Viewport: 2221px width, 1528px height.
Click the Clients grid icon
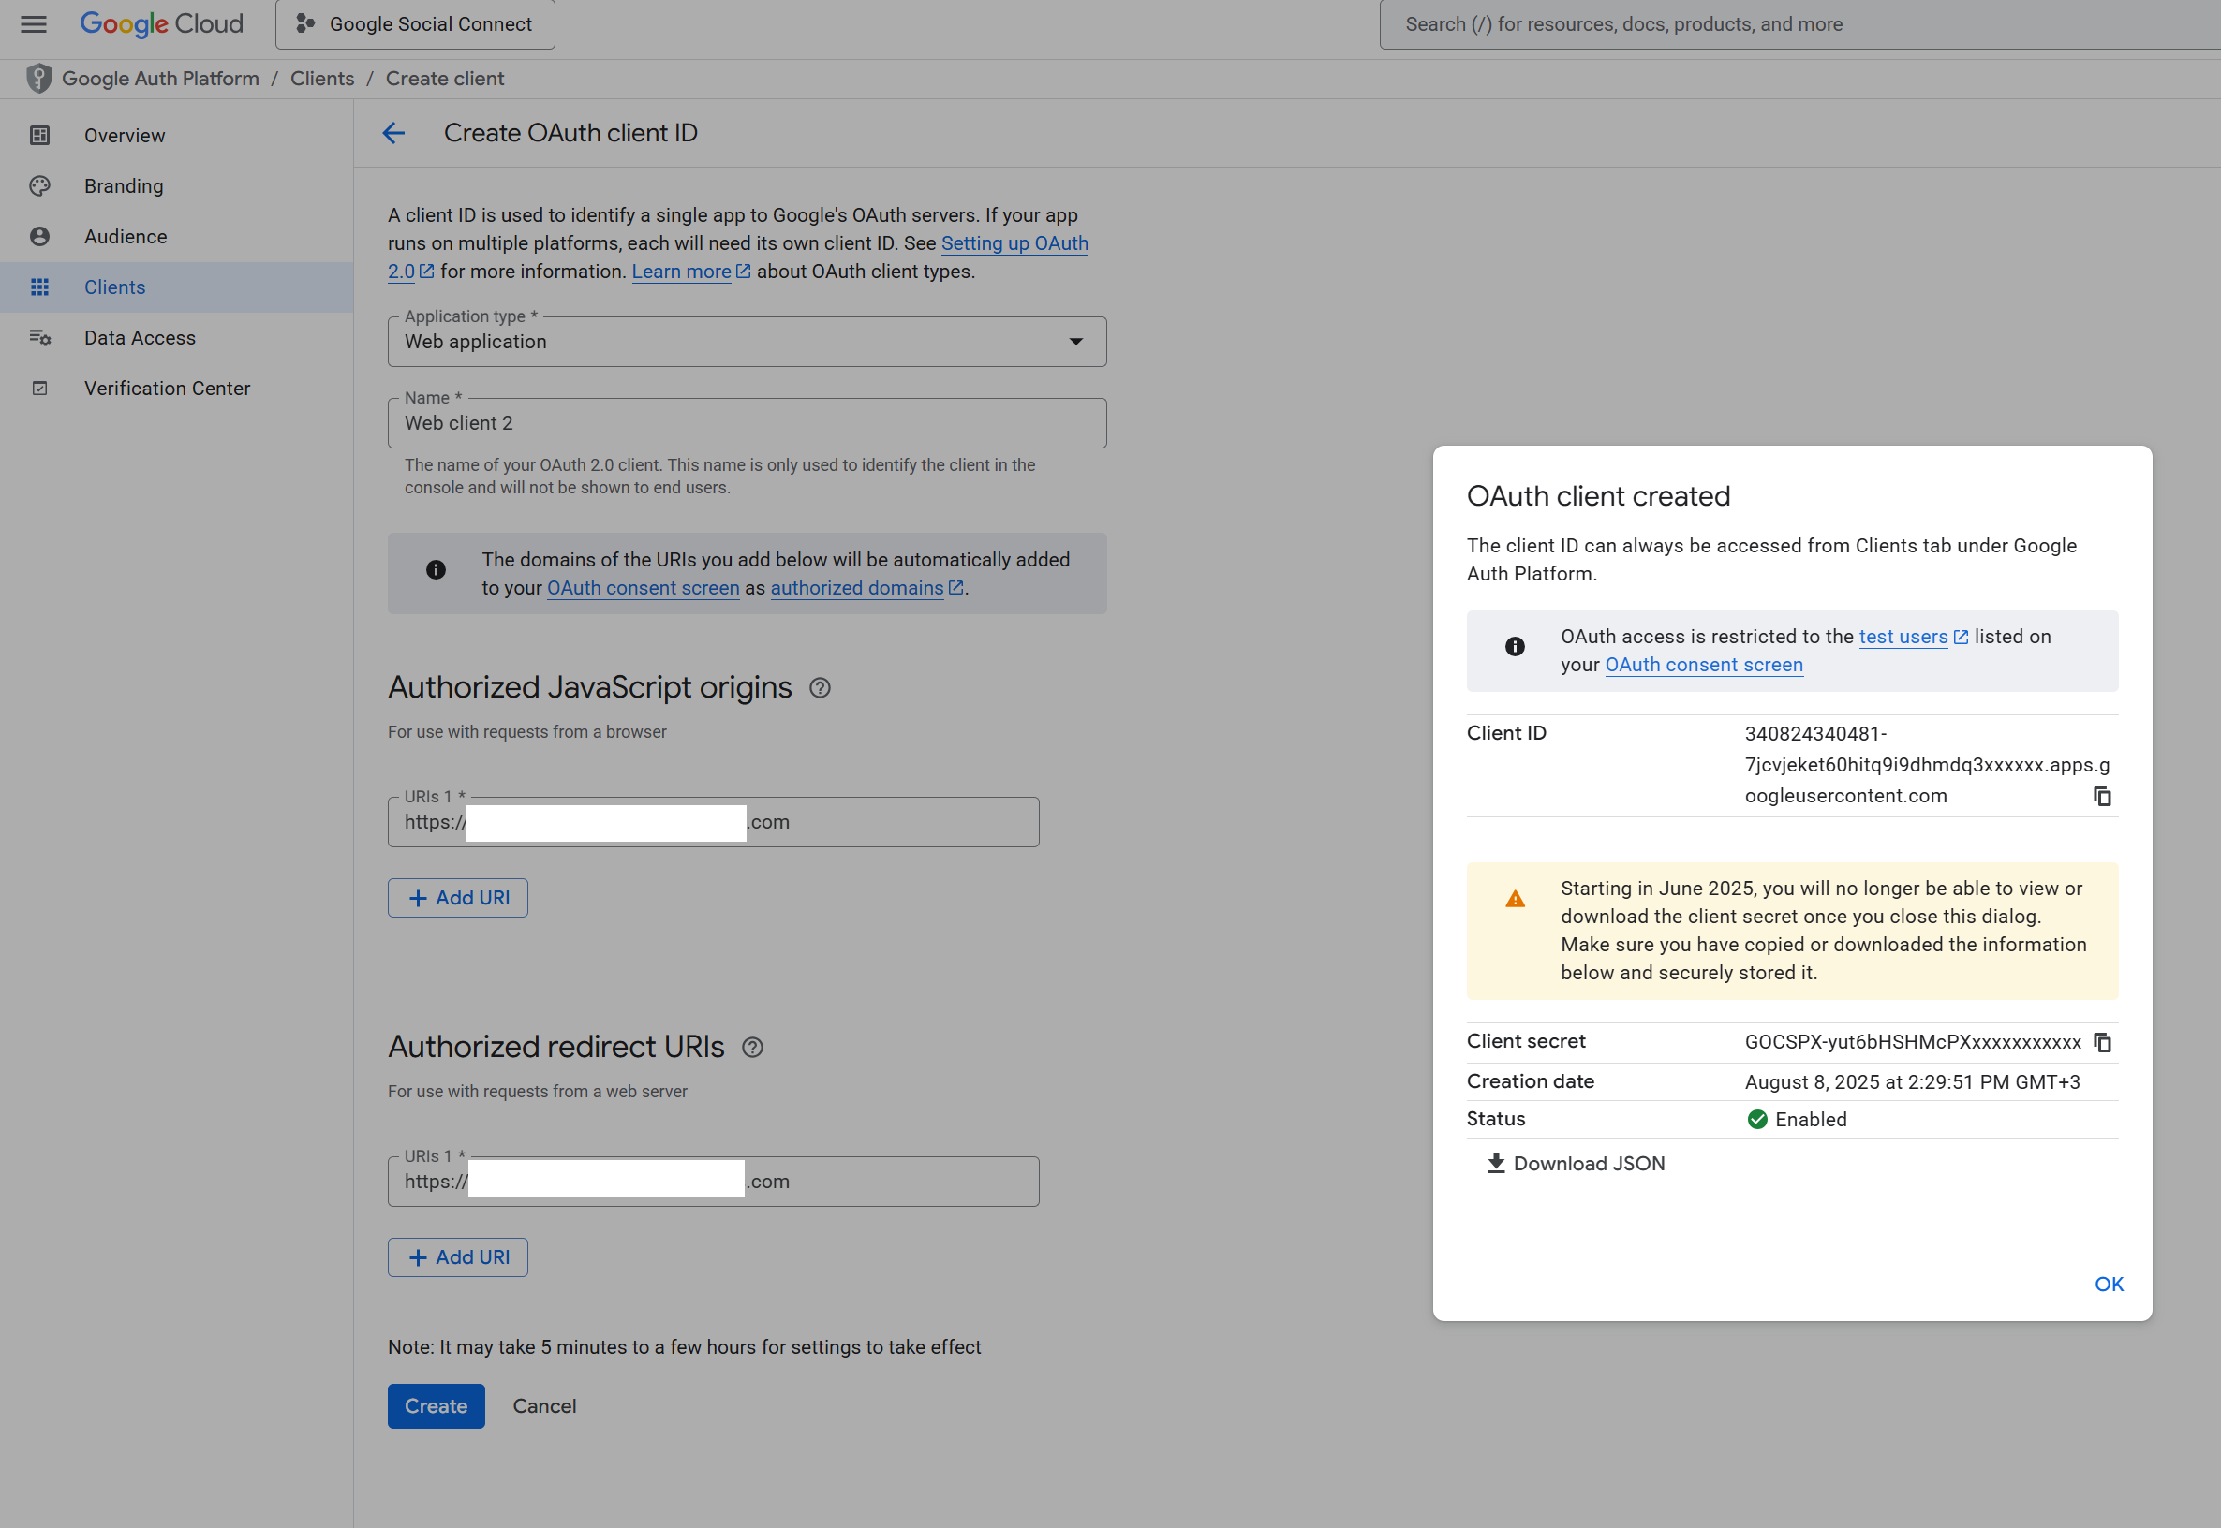[39, 287]
